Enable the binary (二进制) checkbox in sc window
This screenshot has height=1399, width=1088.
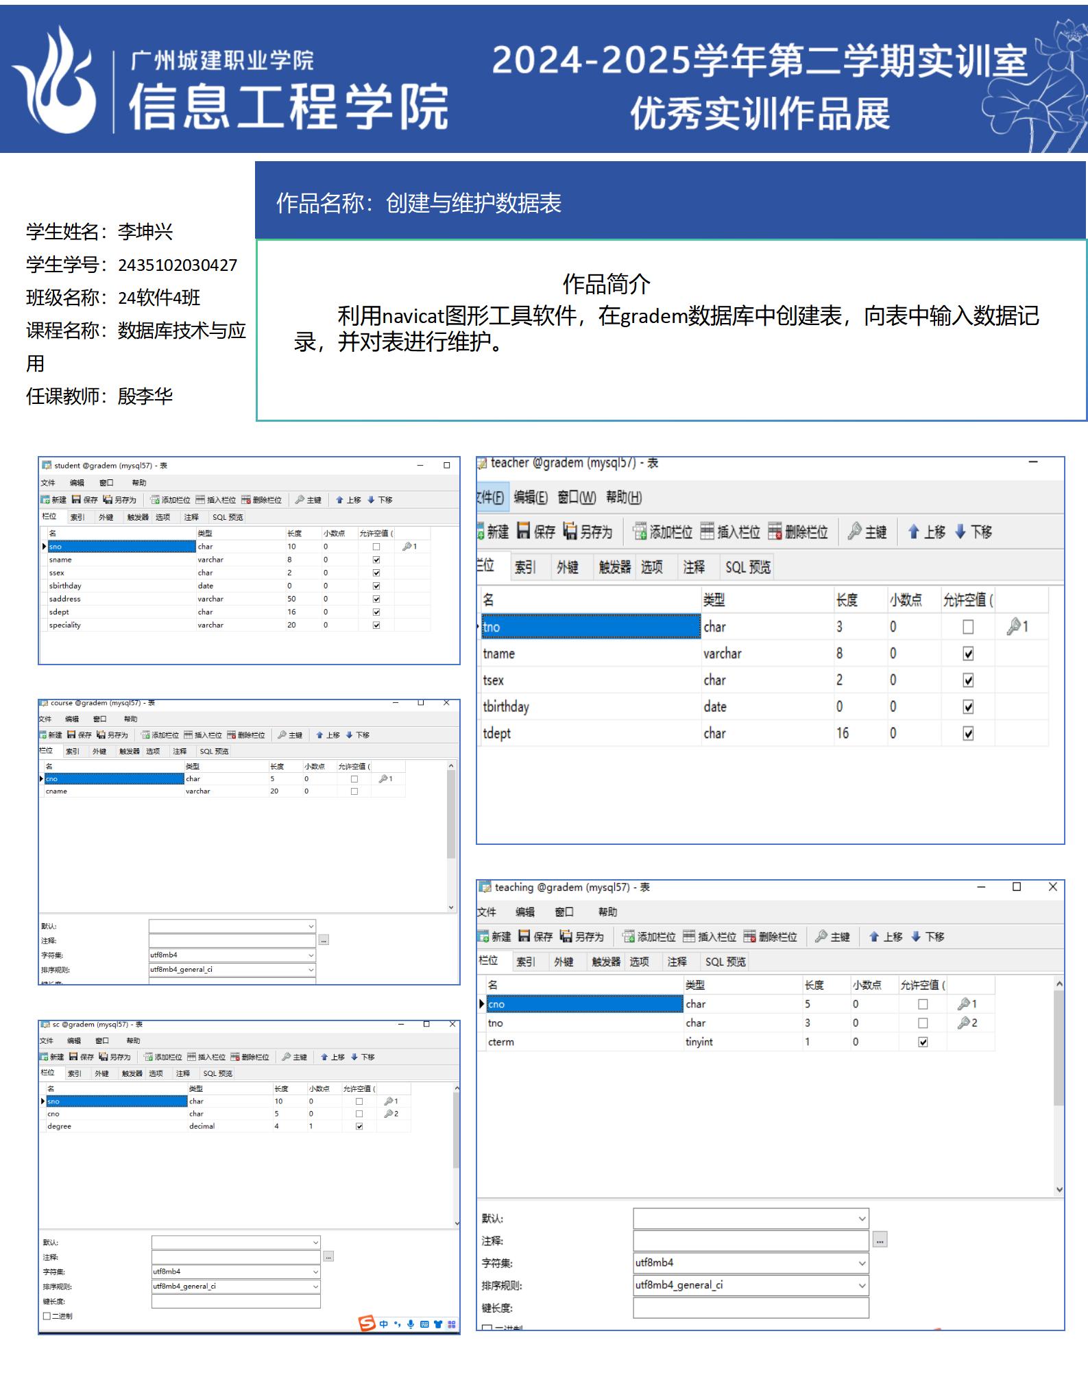[x=47, y=1316]
